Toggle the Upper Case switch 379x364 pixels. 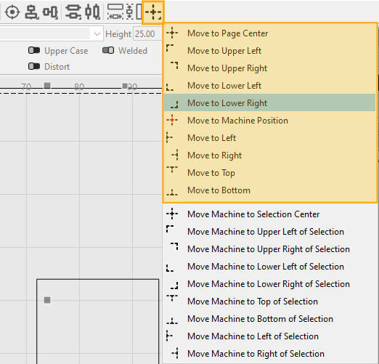point(34,51)
